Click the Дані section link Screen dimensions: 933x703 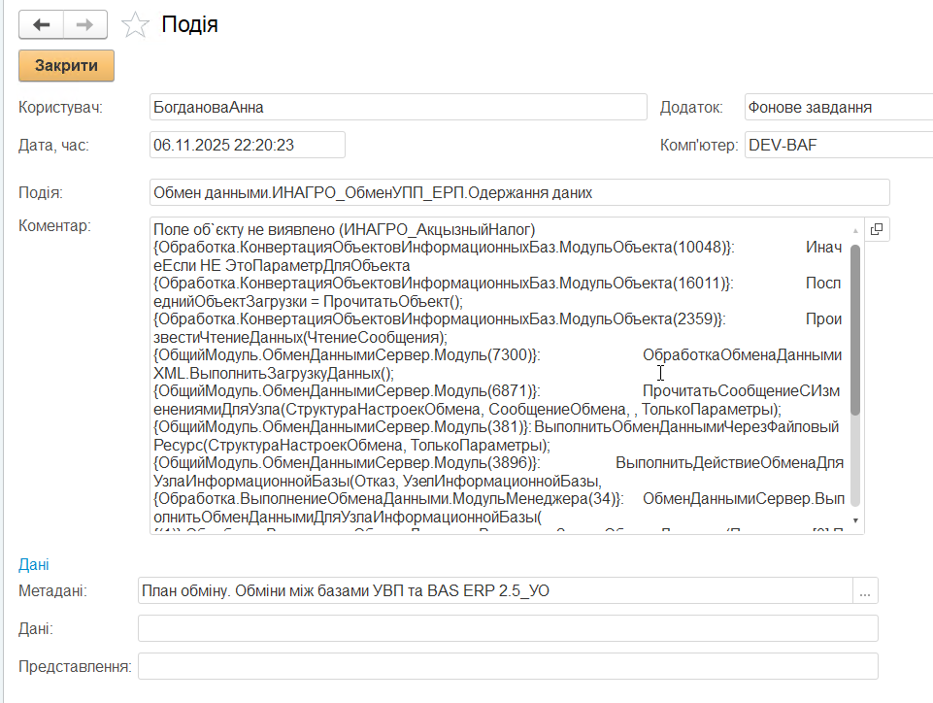(x=34, y=564)
